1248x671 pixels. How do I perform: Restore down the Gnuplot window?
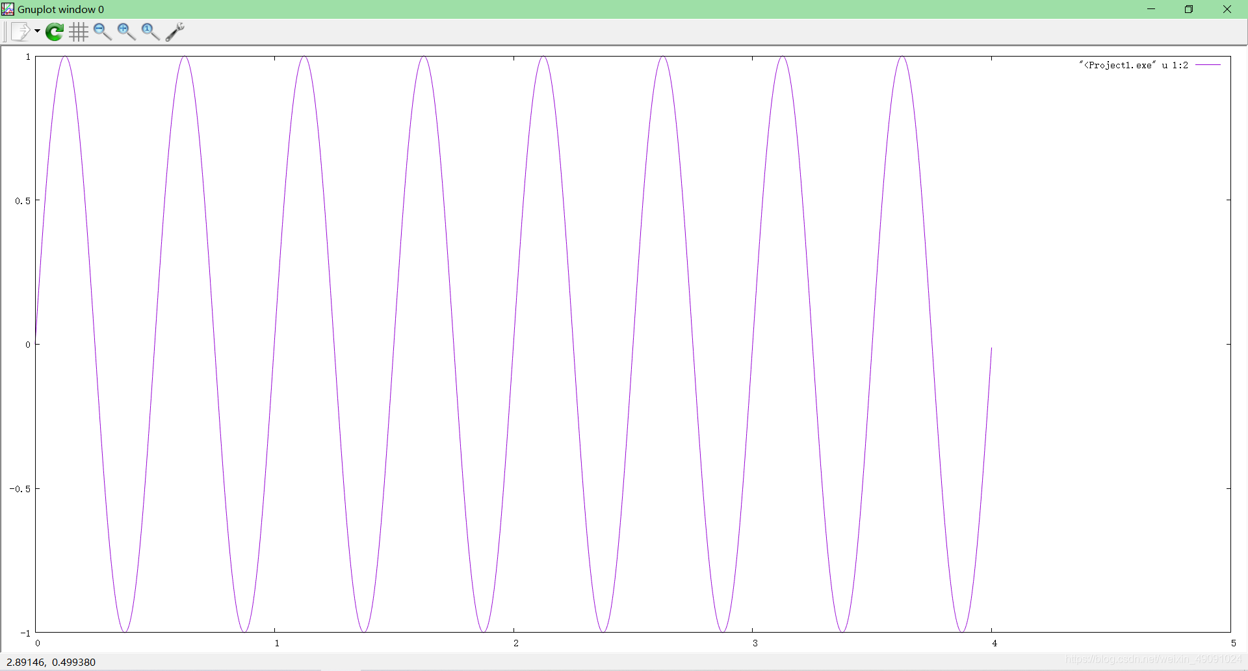point(1189,9)
